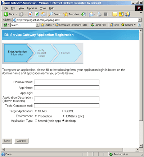Refresh the page with the green arrows icon
Viewport: 144px width, 157px height.
coord(37,14)
